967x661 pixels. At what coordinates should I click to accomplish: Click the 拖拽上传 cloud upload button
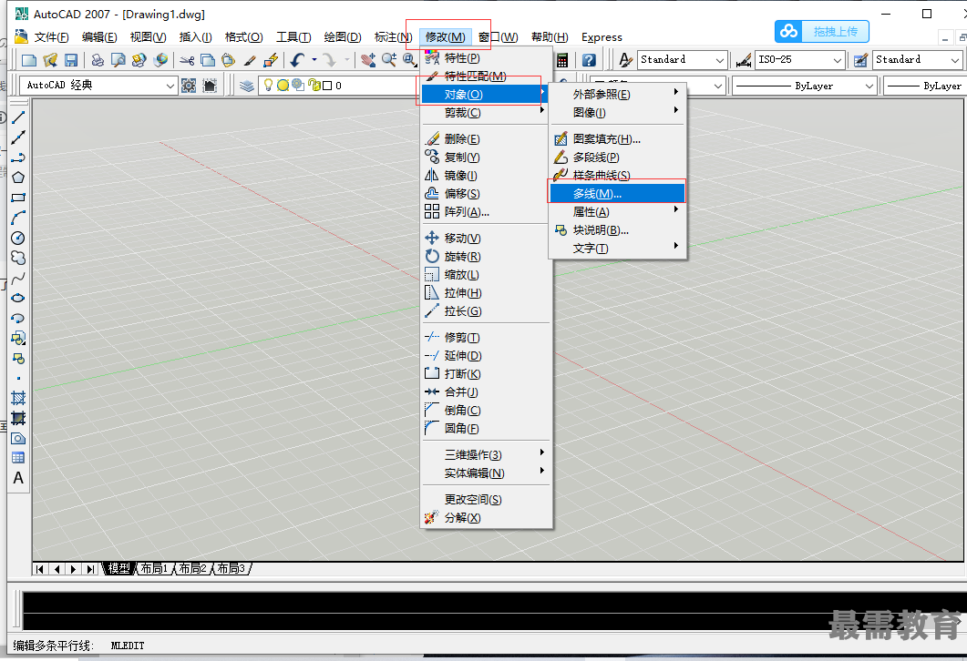click(822, 32)
